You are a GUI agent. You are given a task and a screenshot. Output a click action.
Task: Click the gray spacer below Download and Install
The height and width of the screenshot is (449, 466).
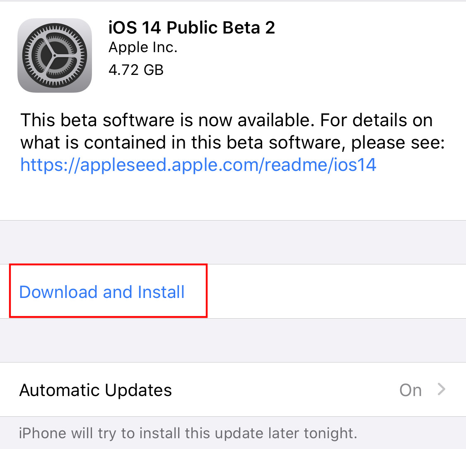tap(233, 340)
